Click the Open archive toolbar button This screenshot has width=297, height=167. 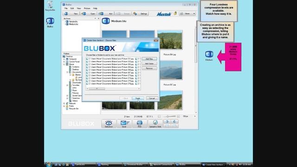pos(88,13)
